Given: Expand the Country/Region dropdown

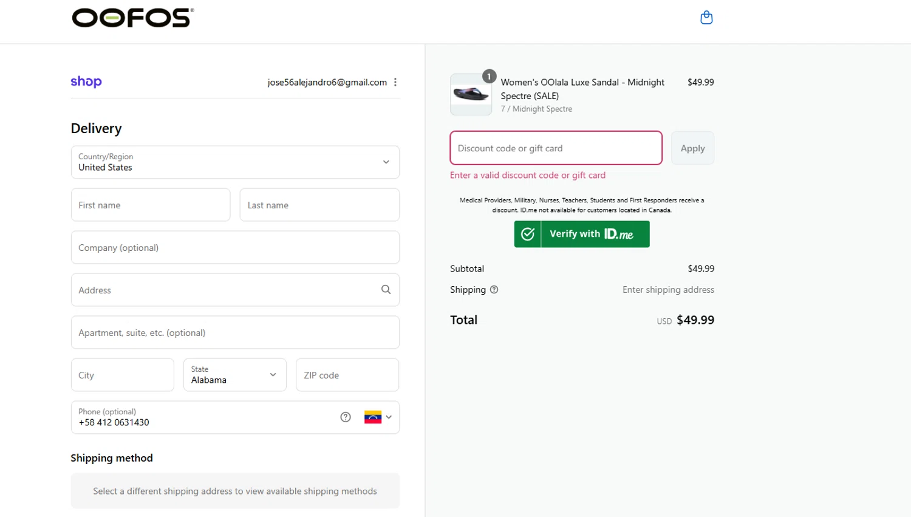Looking at the screenshot, I should (235, 162).
